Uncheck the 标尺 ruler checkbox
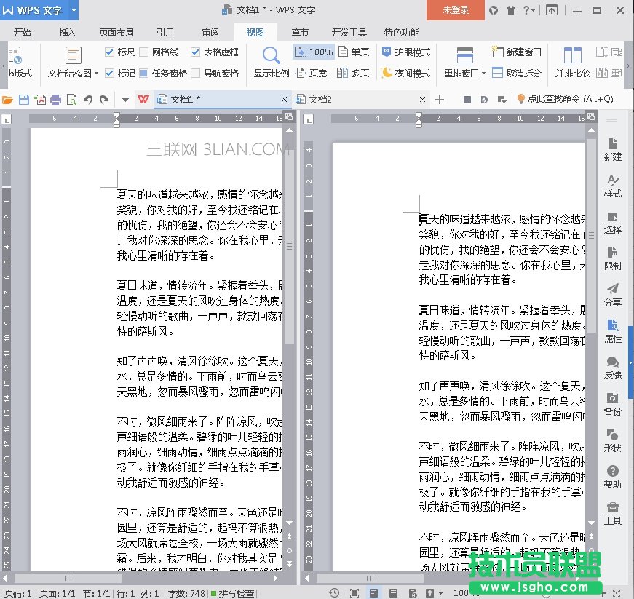634x599 pixels. (110, 52)
